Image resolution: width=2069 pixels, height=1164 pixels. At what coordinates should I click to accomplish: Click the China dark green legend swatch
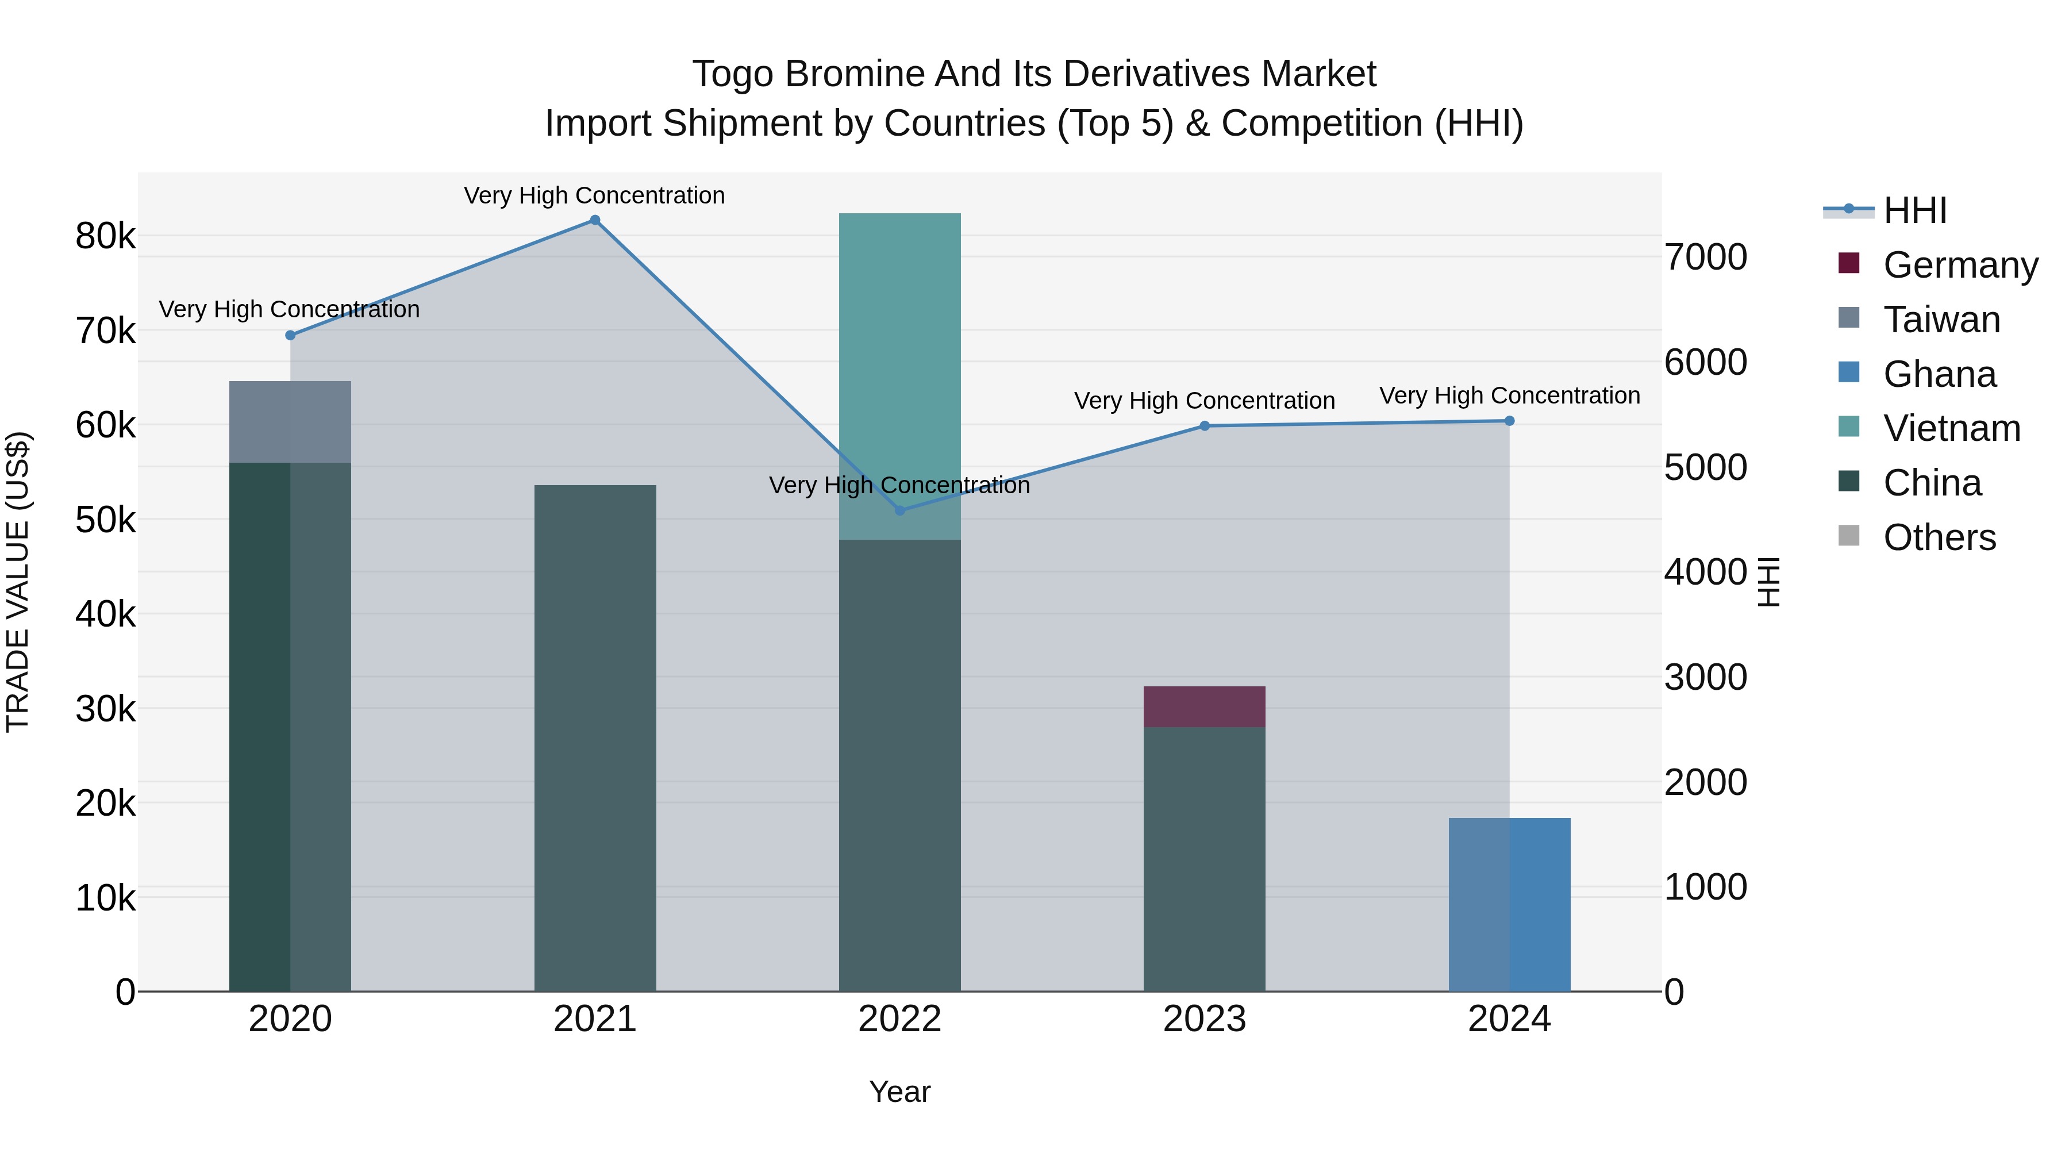[1849, 481]
